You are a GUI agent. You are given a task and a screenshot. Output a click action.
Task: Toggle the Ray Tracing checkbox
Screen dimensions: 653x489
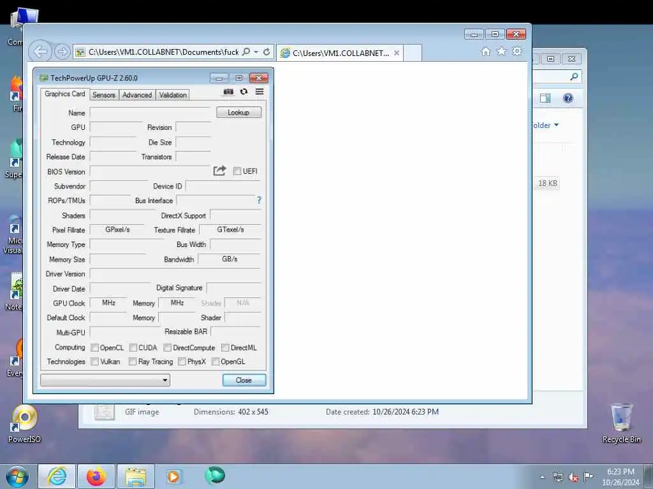click(133, 362)
